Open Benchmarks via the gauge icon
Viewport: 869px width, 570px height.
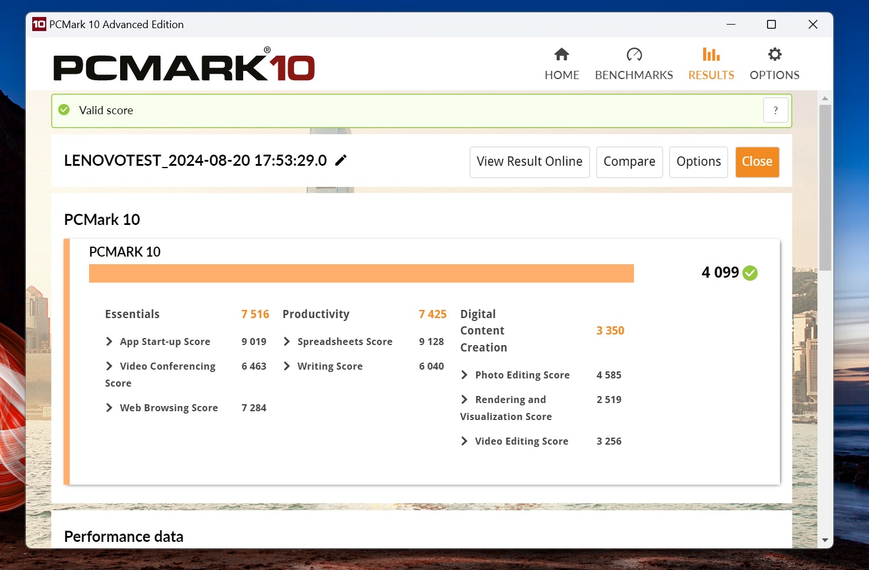[633, 54]
